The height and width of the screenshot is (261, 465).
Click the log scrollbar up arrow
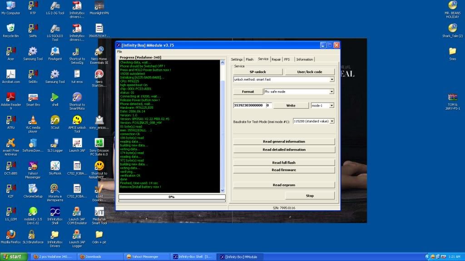pos(223,63)
